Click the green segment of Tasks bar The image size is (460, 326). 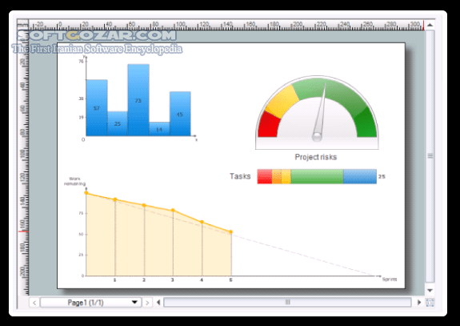click(317, 176)
